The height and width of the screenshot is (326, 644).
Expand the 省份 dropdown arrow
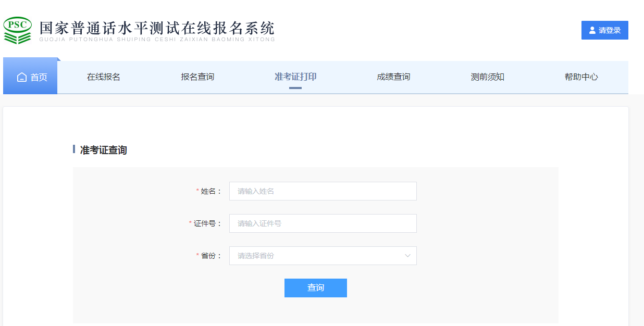[407, 256]
